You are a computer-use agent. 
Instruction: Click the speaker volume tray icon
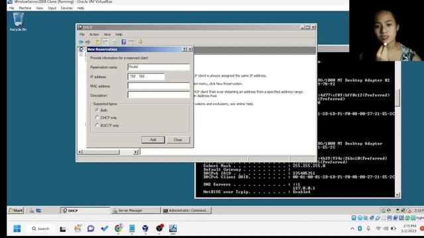(386, 228)
